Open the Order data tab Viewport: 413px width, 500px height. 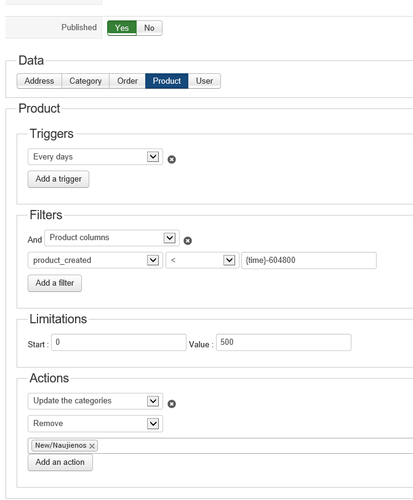click(x=127, y=81)
